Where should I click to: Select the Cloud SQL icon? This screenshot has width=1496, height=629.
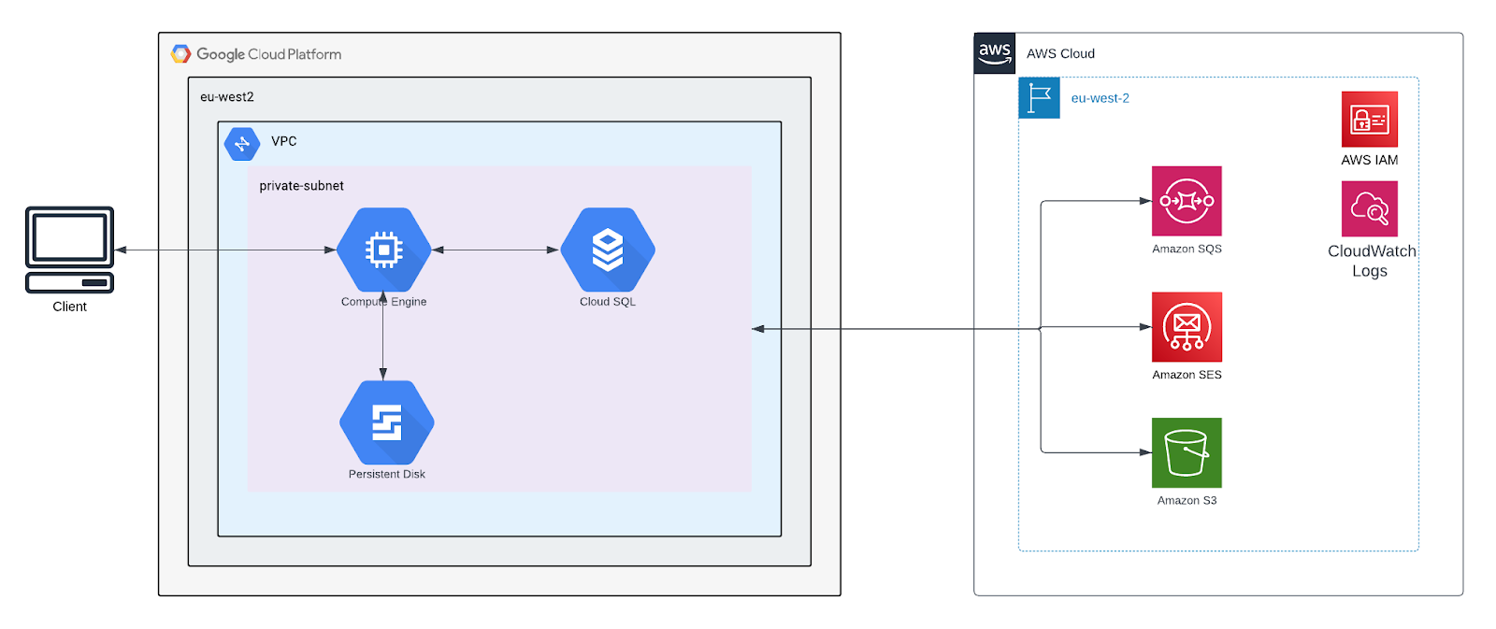click(607, 250)
